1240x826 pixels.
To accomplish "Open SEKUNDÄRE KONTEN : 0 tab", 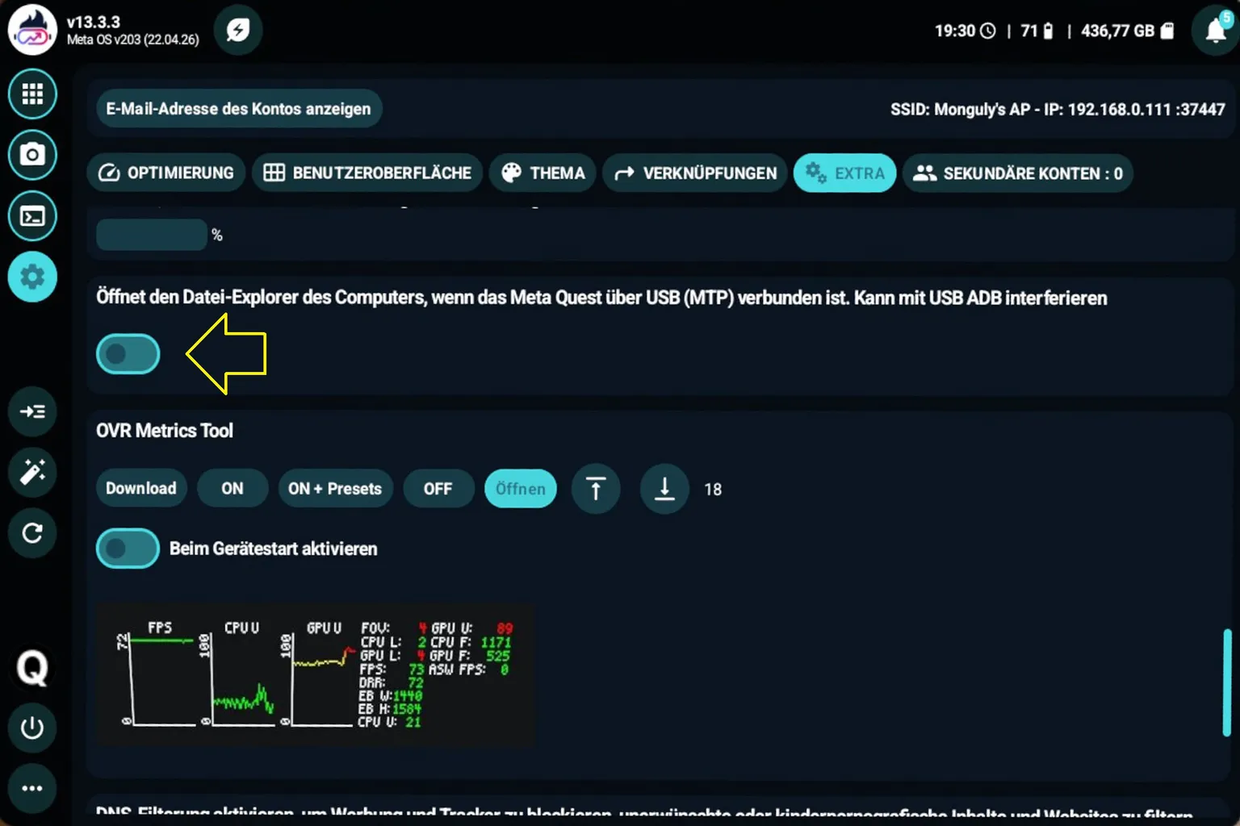I will (1017, 173).
